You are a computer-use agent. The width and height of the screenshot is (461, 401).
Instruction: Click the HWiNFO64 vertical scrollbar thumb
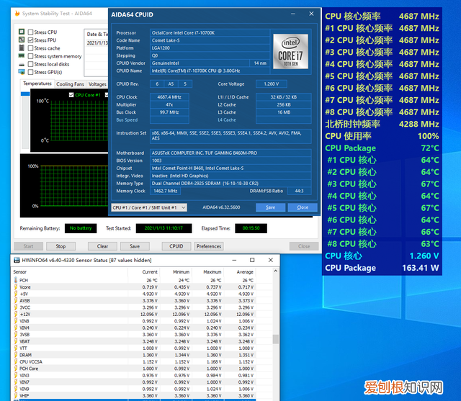[275, 339]
